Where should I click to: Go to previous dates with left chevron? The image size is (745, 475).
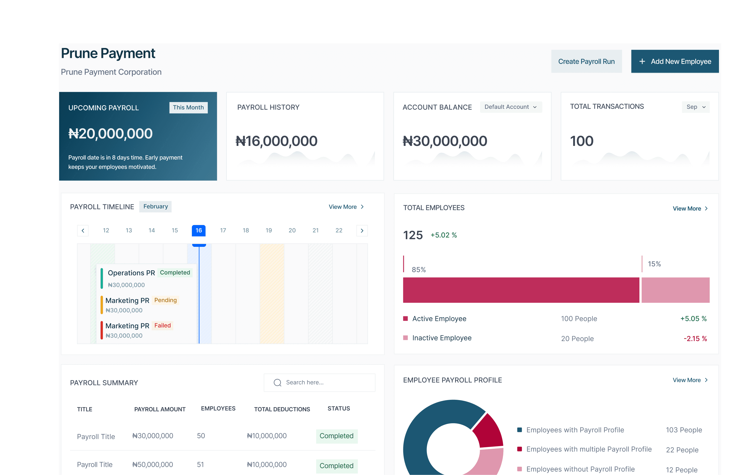83,230
